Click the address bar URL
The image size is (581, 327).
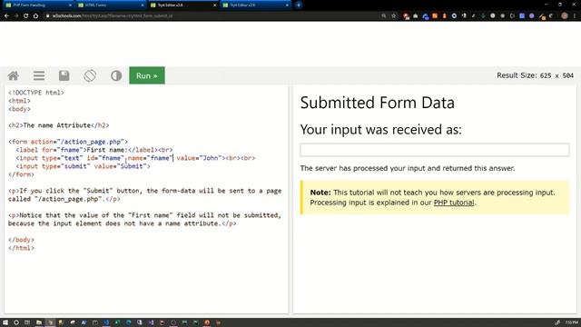pos(113,16)
